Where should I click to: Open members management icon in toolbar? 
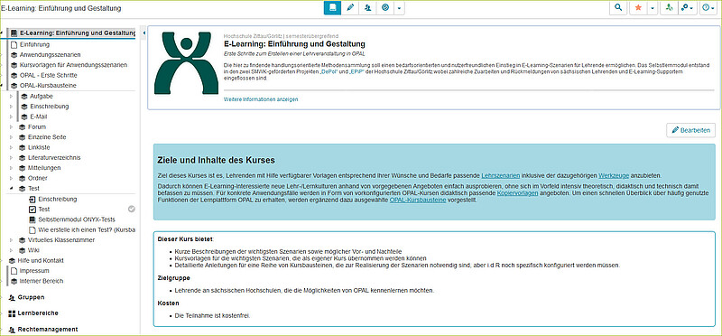click(367, 7)
